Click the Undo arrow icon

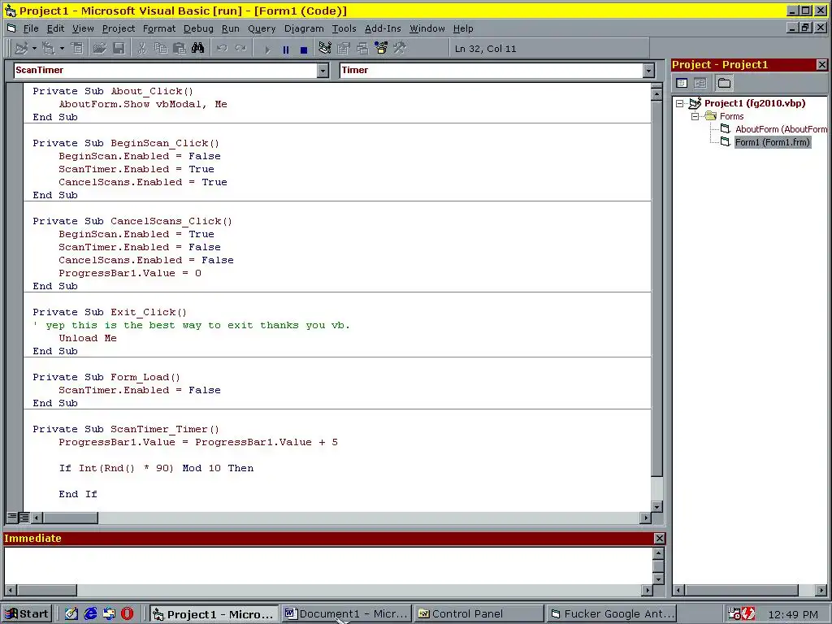[x=222, y=48]
